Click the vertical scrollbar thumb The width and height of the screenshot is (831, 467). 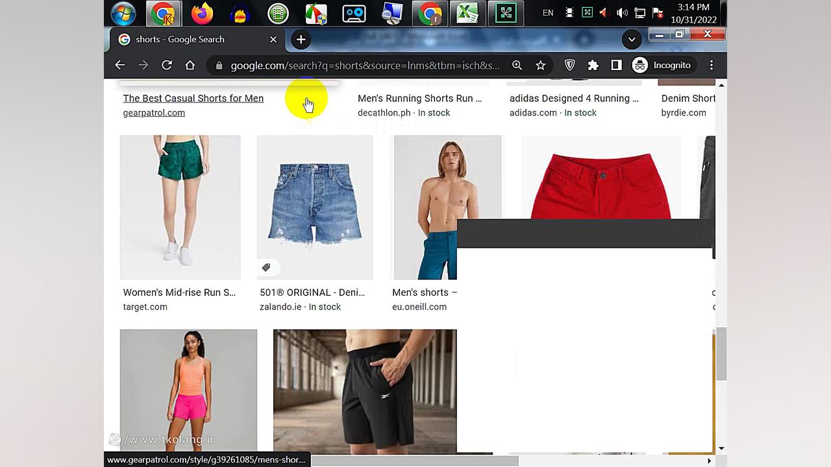pos(721,354)
